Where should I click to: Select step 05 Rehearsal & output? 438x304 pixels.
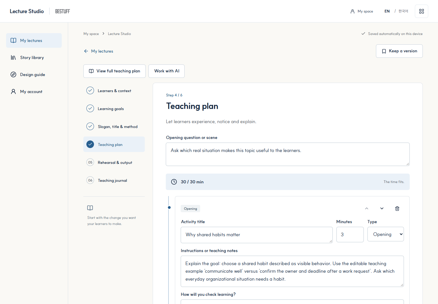pyautogui.click(x=114, y=162)
